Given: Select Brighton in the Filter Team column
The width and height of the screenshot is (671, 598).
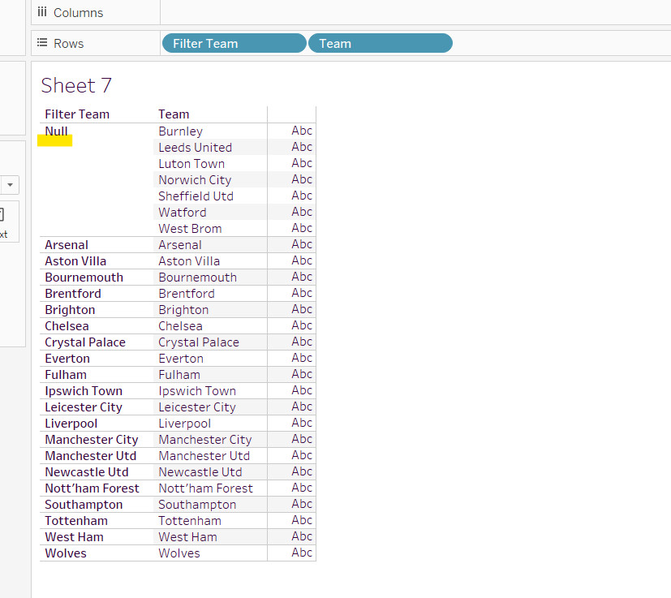Looking at the screenshot, I should [x=70, y=310].
